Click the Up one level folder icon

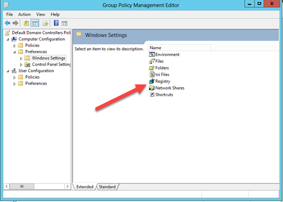(x=27, y=23)
